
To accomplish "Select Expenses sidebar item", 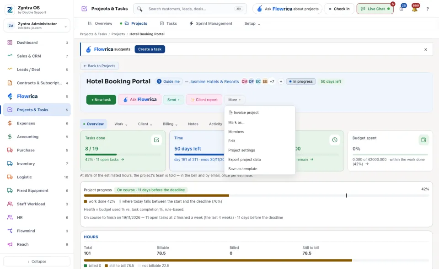I will [x=37, y=124].
